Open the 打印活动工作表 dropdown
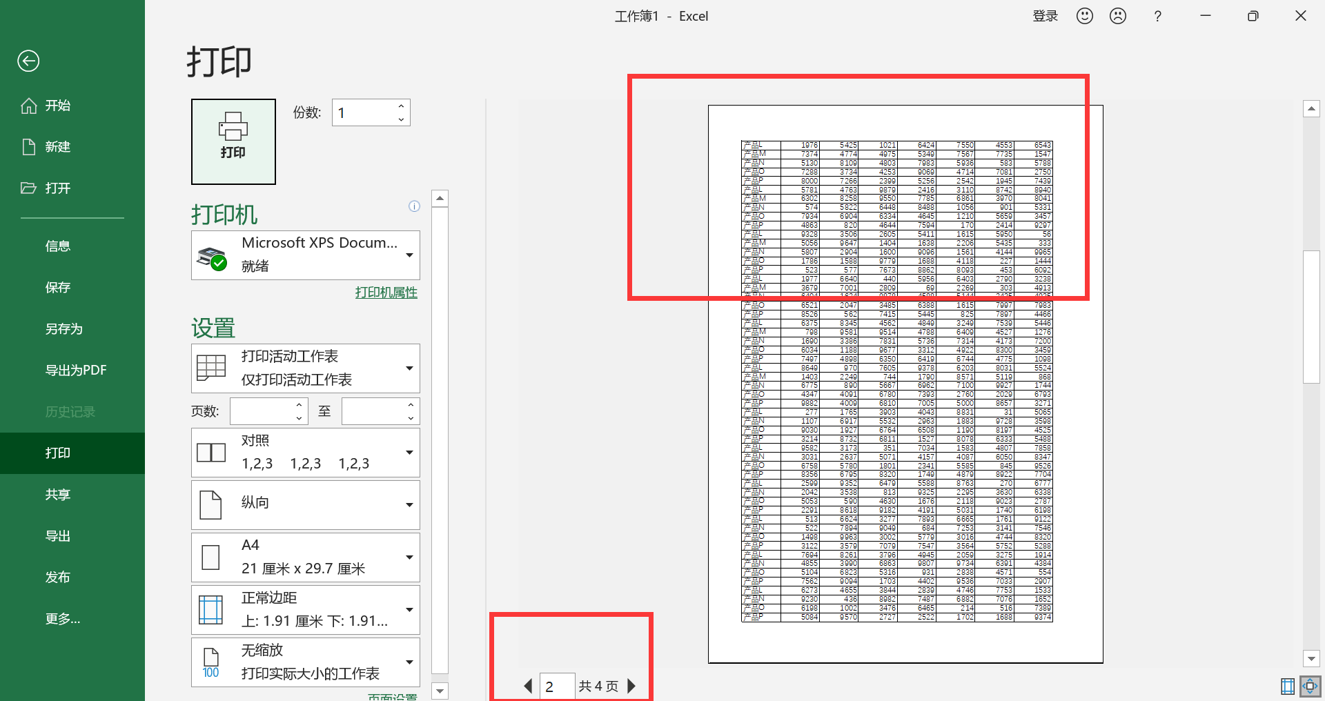Screen dimensions: 1325x701 point(306,368)
